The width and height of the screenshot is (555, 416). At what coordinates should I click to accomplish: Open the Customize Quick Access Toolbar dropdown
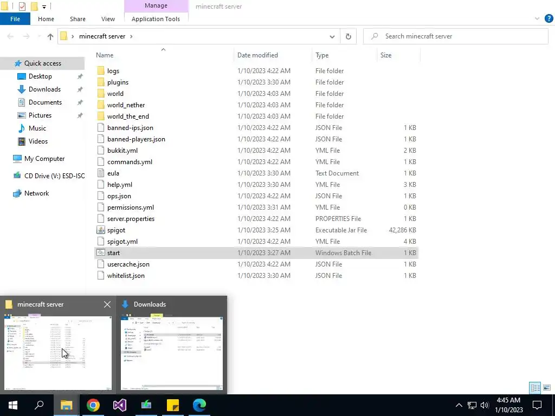pyautogui.click(x=44, y=6)
